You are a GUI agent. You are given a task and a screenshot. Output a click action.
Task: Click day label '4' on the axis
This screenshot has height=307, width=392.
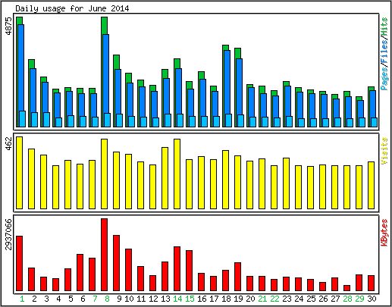point(58,299)
